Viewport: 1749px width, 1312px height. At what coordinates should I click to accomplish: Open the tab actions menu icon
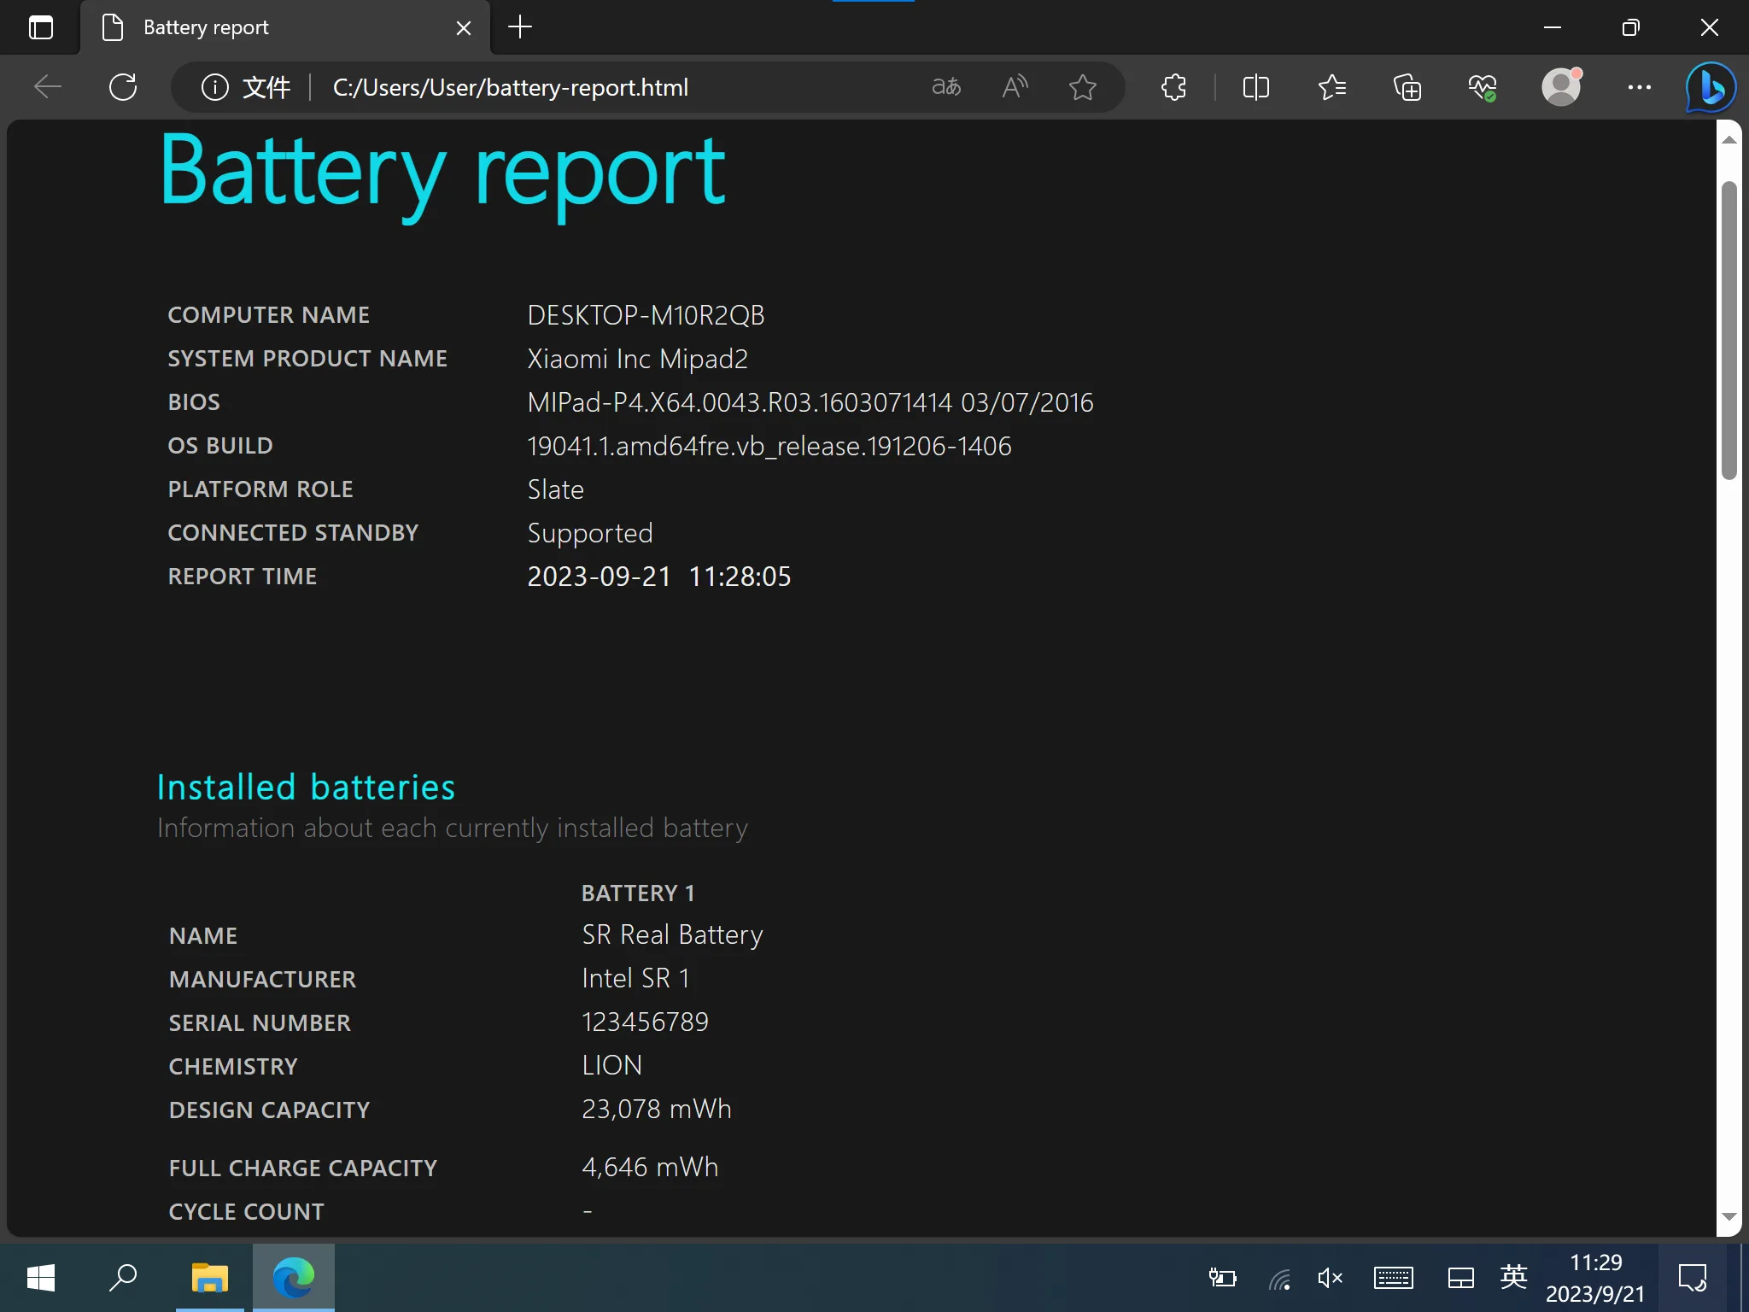coord(41,27)
